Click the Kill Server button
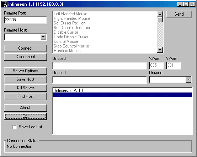 [25, 88]
